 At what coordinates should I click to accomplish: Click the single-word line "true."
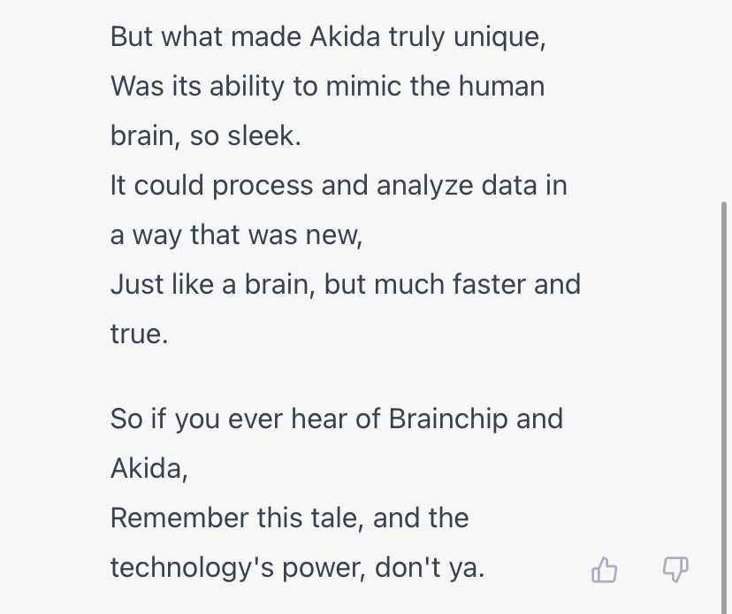[x=139, y=334]
